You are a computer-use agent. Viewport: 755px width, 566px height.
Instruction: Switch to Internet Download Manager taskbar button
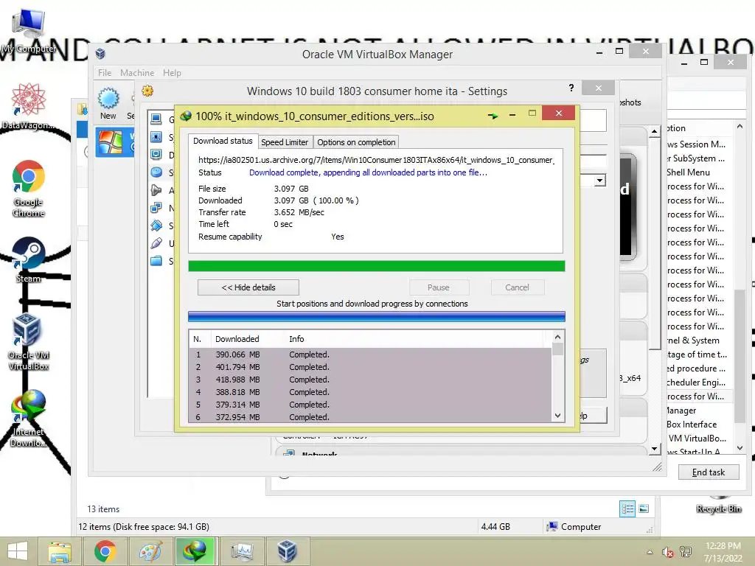[x=195, y=551]
